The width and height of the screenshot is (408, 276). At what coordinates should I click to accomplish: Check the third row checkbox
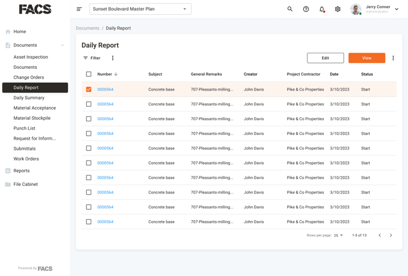tap(89, 119)
